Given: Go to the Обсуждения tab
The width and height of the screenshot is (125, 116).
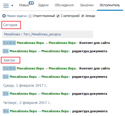Looking at the screenshot, I should [x=64, y=5].
